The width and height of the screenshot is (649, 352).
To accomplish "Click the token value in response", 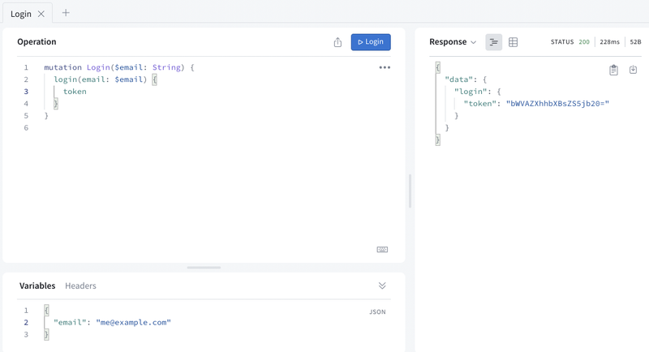I will coord(557,104).
